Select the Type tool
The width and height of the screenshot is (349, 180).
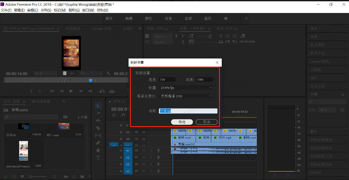98,158
